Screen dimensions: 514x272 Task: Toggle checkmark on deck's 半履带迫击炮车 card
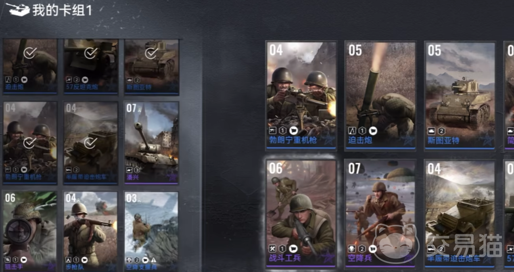90,143
